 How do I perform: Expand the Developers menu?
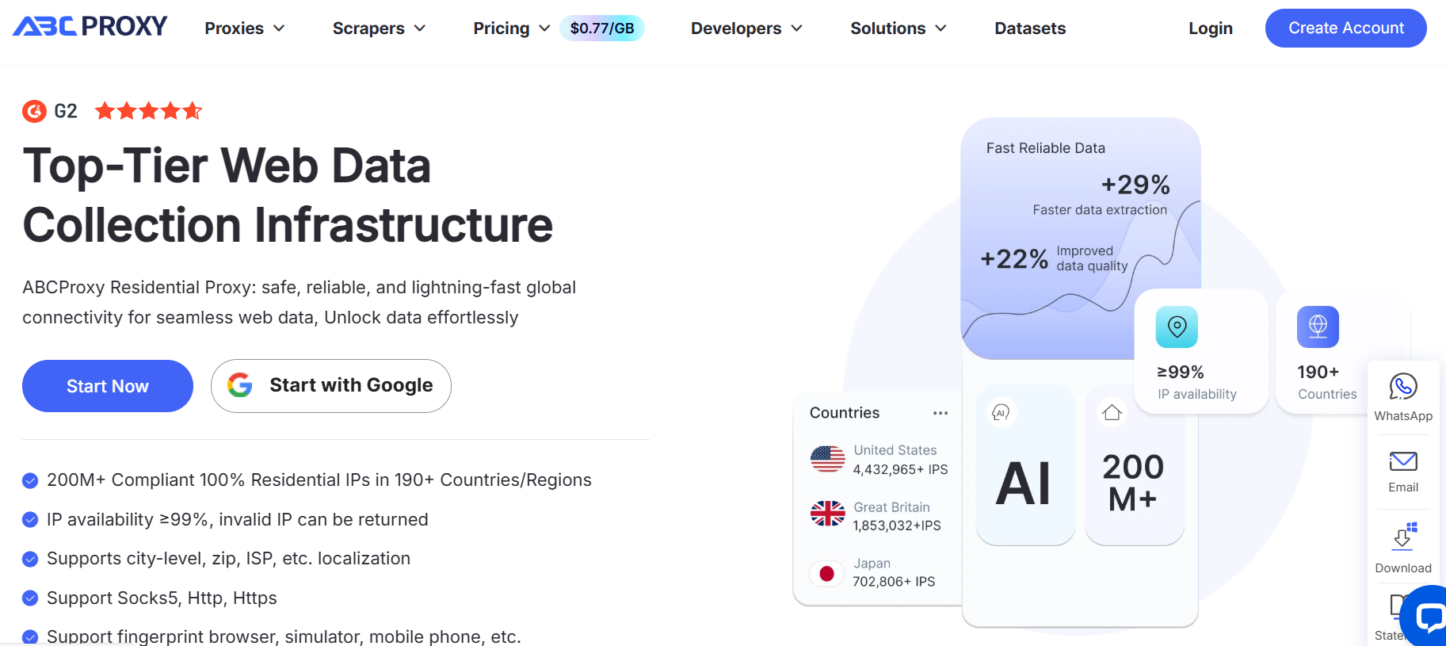746,29
